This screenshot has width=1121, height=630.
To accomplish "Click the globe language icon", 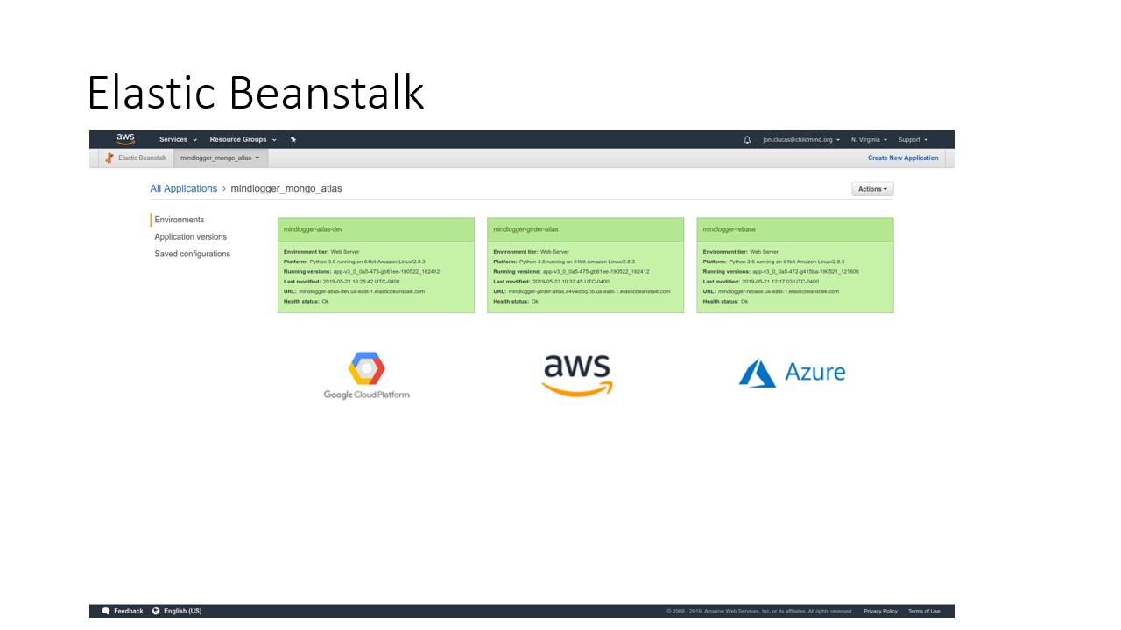I will point(156,611).
